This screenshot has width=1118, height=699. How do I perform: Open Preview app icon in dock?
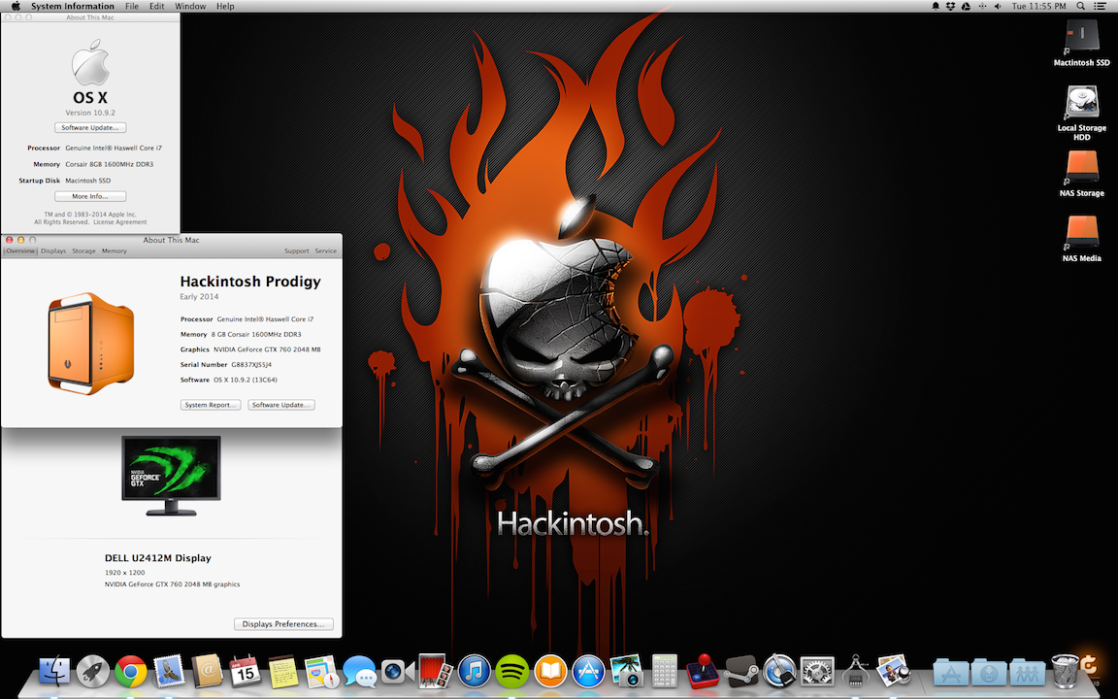(894, 671)
